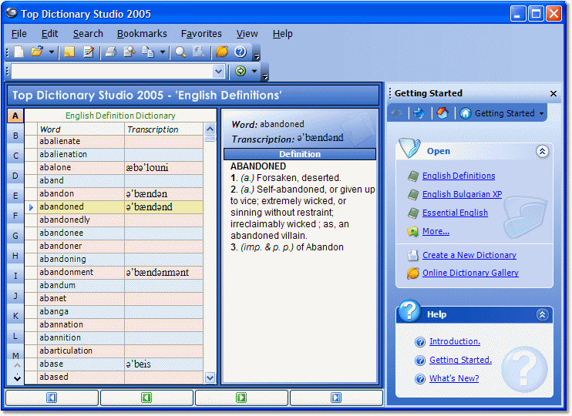
Task: Click the edit notepad pencil icon
Action: pos(89,52)
